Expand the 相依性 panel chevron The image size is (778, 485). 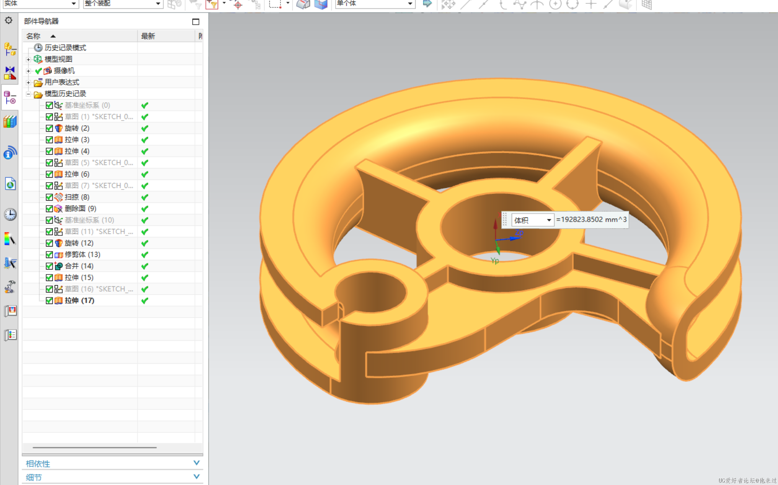196,463
